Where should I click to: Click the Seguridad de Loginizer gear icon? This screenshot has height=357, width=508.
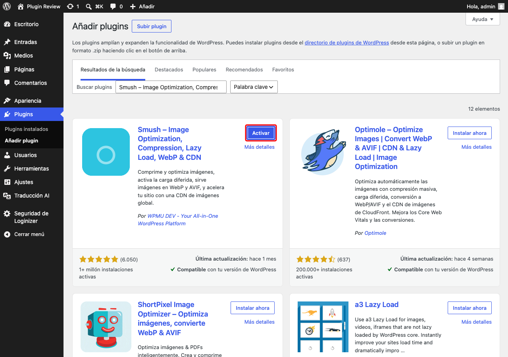7,213
